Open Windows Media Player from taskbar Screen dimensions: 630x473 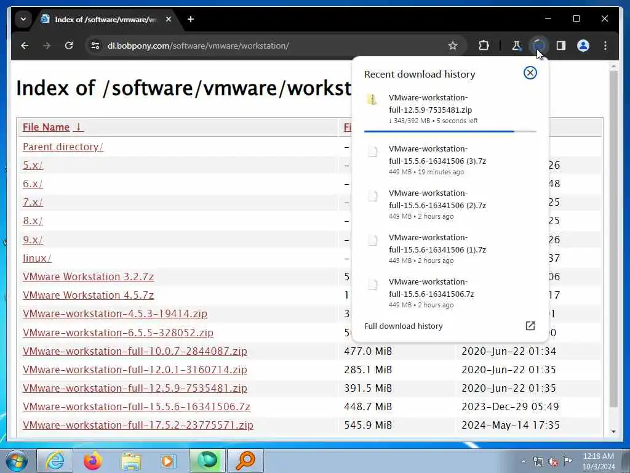(x=168, y=461)
